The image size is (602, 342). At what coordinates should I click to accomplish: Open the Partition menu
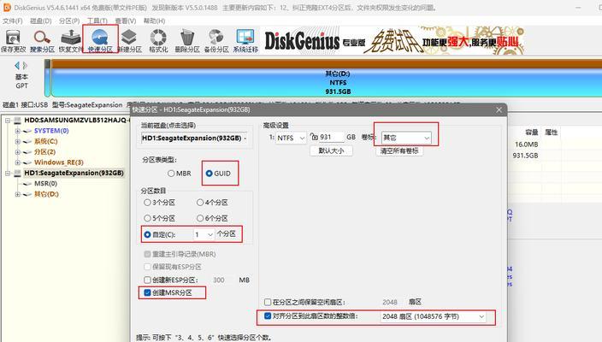[69, 21]
